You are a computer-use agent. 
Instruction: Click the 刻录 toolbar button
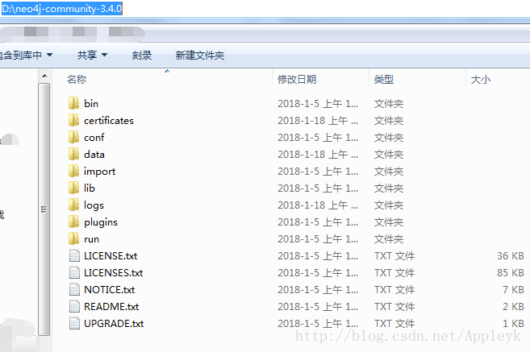142,55
